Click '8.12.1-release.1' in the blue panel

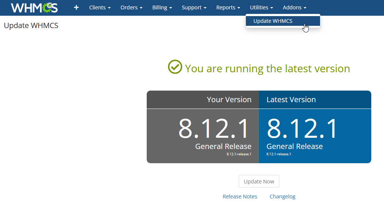click(x=279, y=154)
